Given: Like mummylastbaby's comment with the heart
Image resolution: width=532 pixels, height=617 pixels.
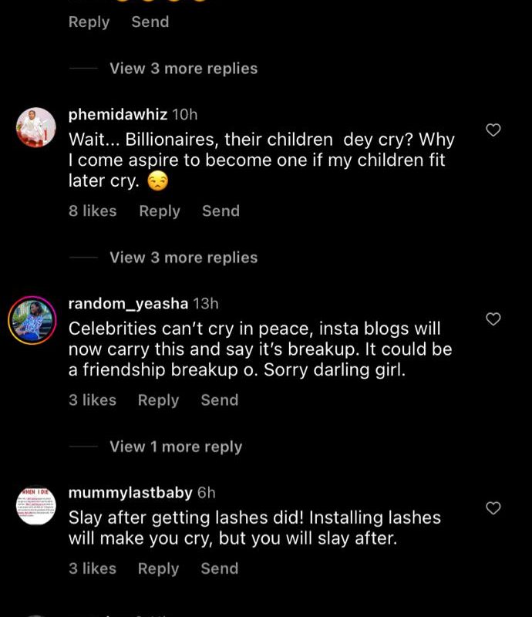Looking at the screenshot, I should click(x=493, y=508).
